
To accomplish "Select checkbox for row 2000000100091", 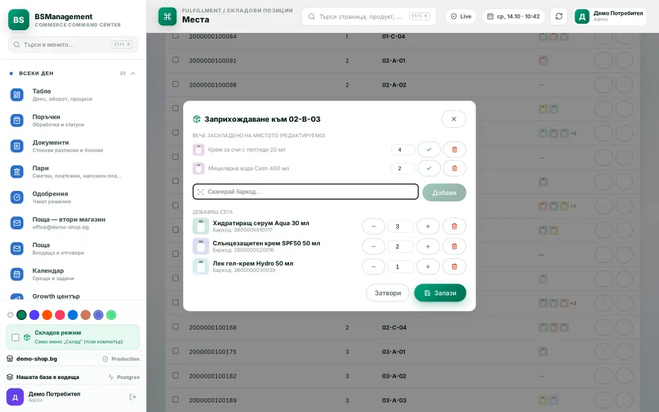I will 175,60.
